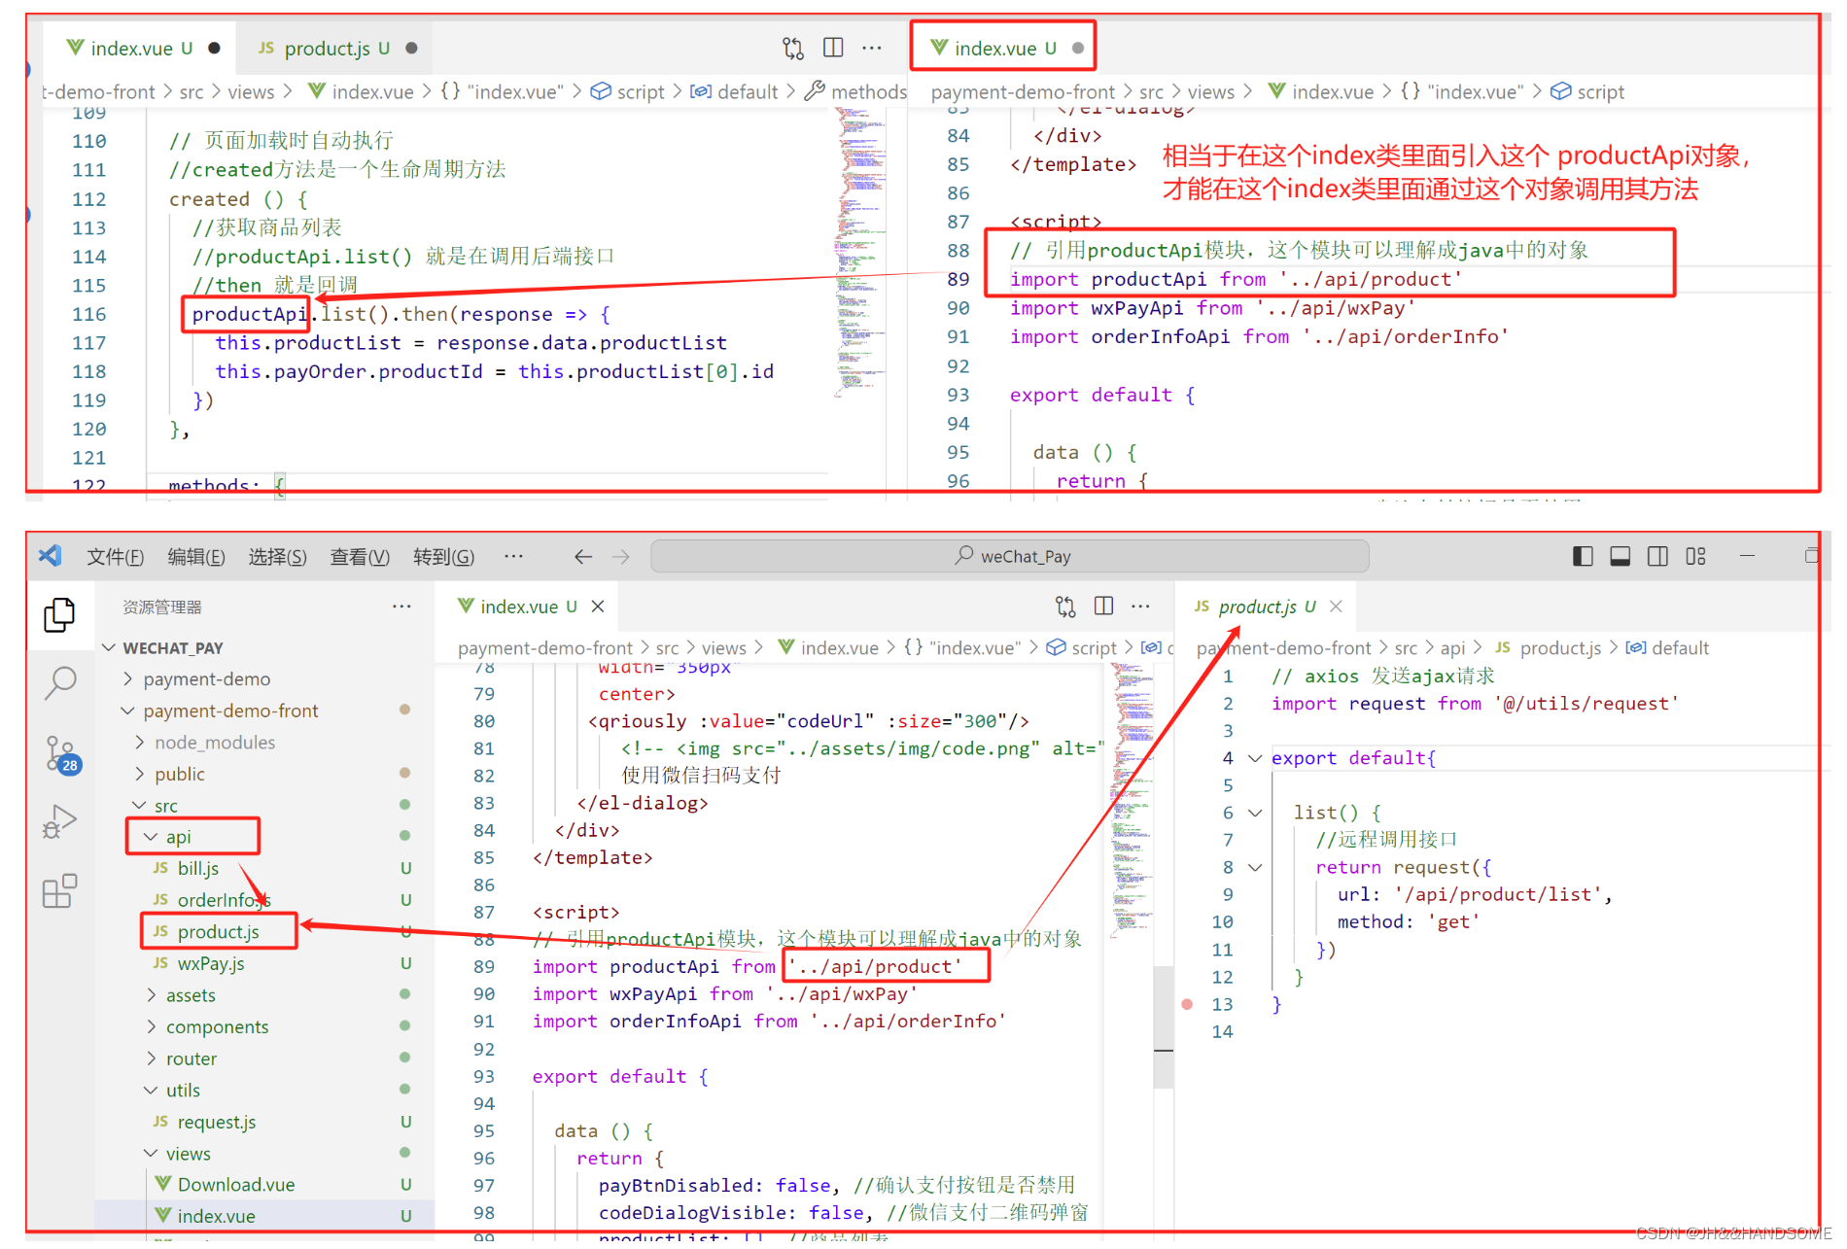Open the Extensions view
The width and height of the screenshot is (1847, 1249).
(59, 890)
